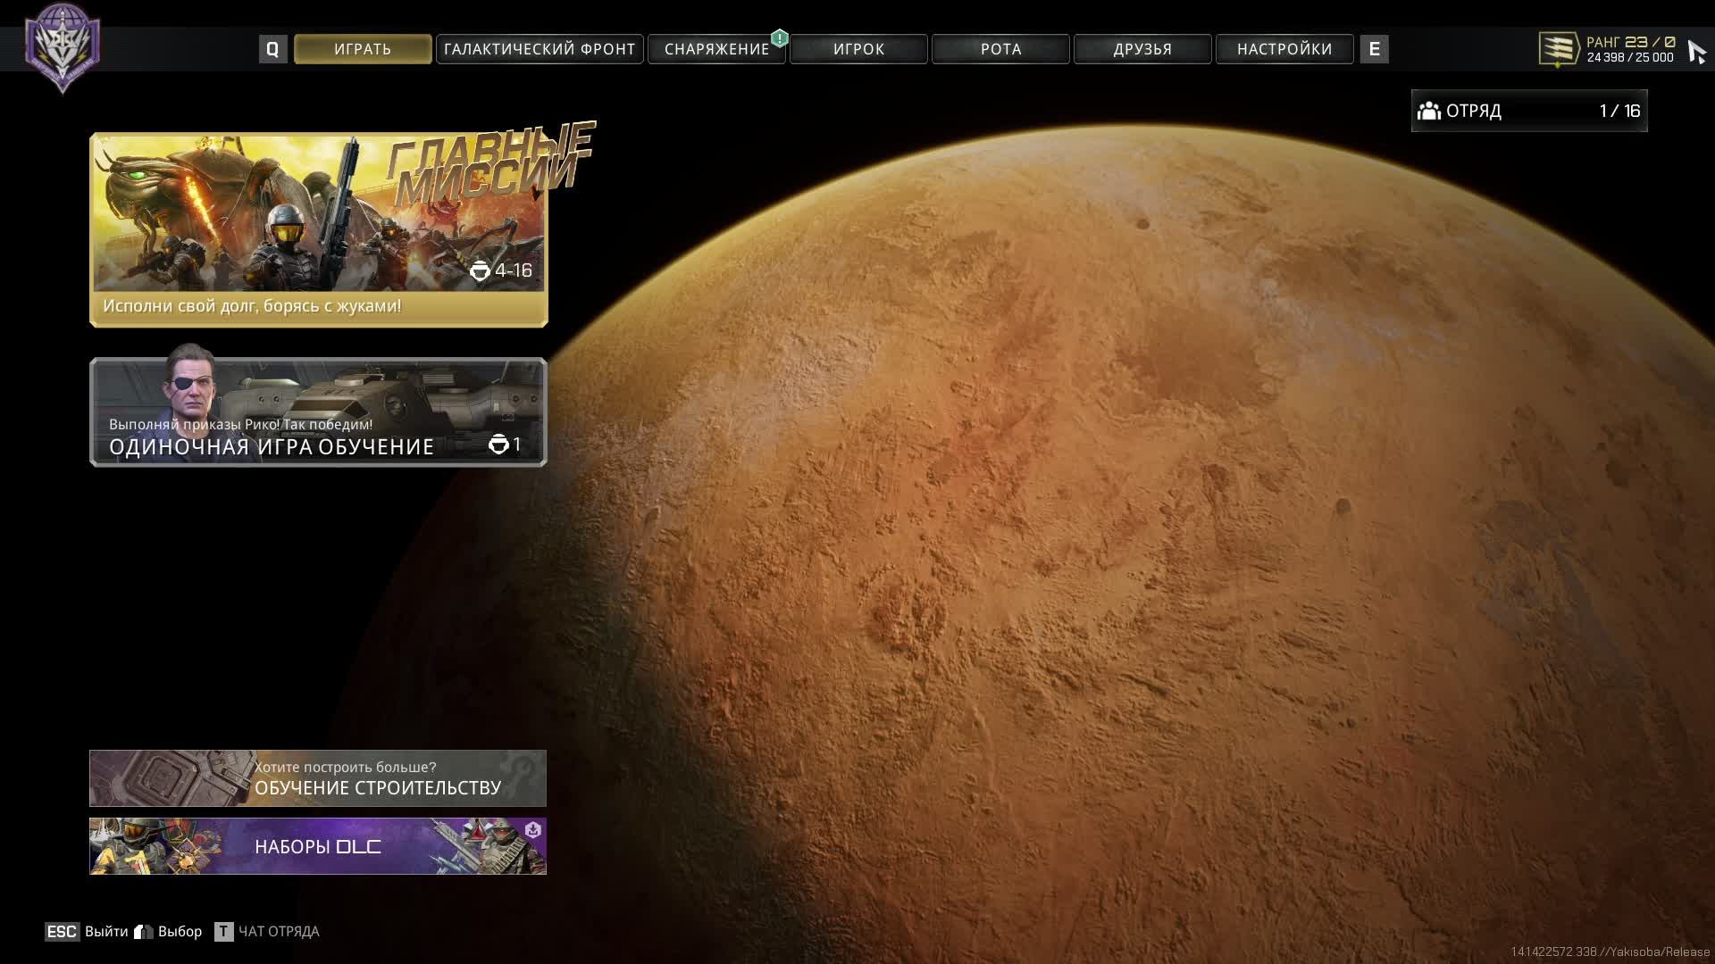The image size is (1715, 964).
Task: Click text 'Исполни свой долг, борясь с жуками!'
Action: tap(252, 306)
